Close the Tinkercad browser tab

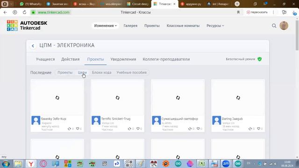[174, 4]
